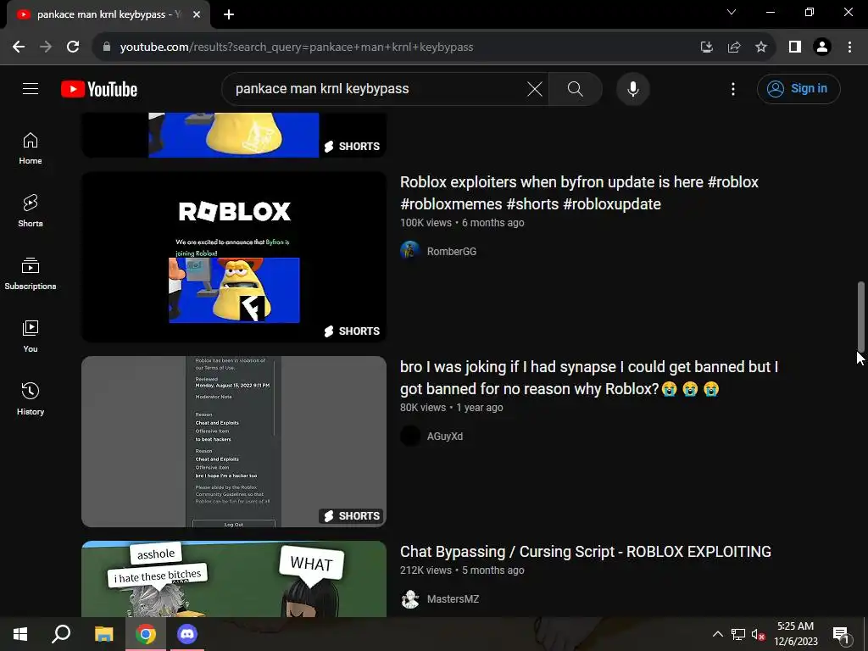Open File Explorer from the taskbar

pyautogui.click(x=103, y=634)
